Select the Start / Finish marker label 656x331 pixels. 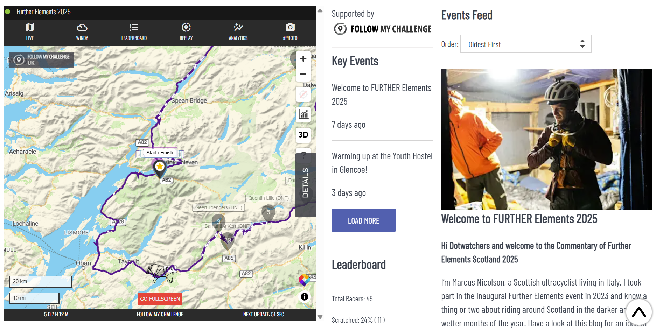[159, 153]
